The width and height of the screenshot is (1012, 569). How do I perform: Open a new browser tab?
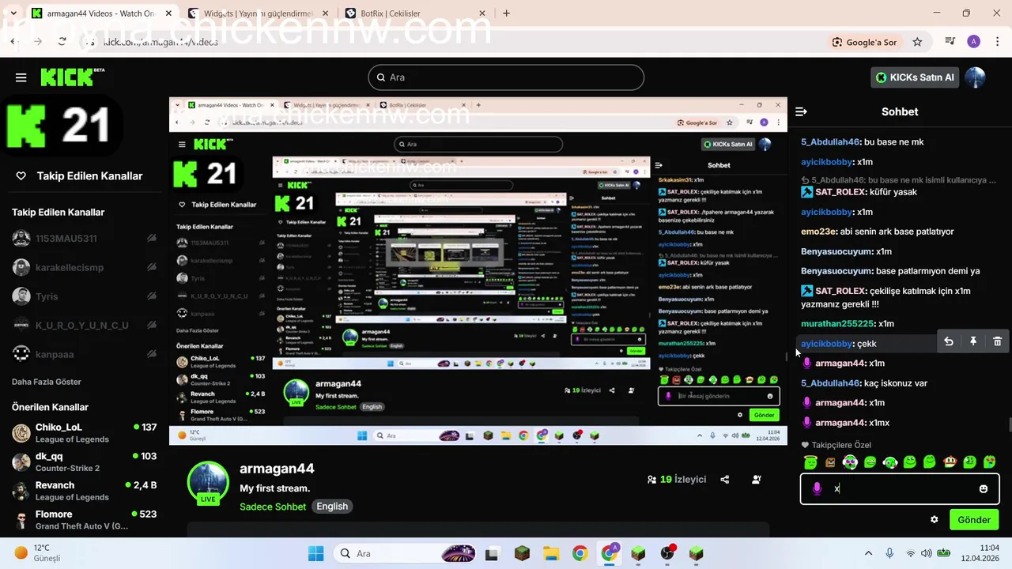click(506, 13)
